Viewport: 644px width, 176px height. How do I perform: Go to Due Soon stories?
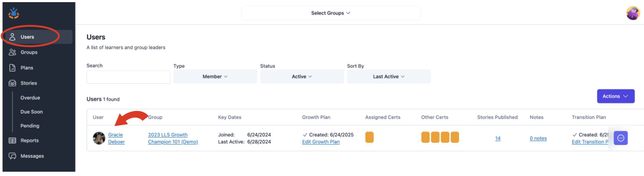click(31, 112)
